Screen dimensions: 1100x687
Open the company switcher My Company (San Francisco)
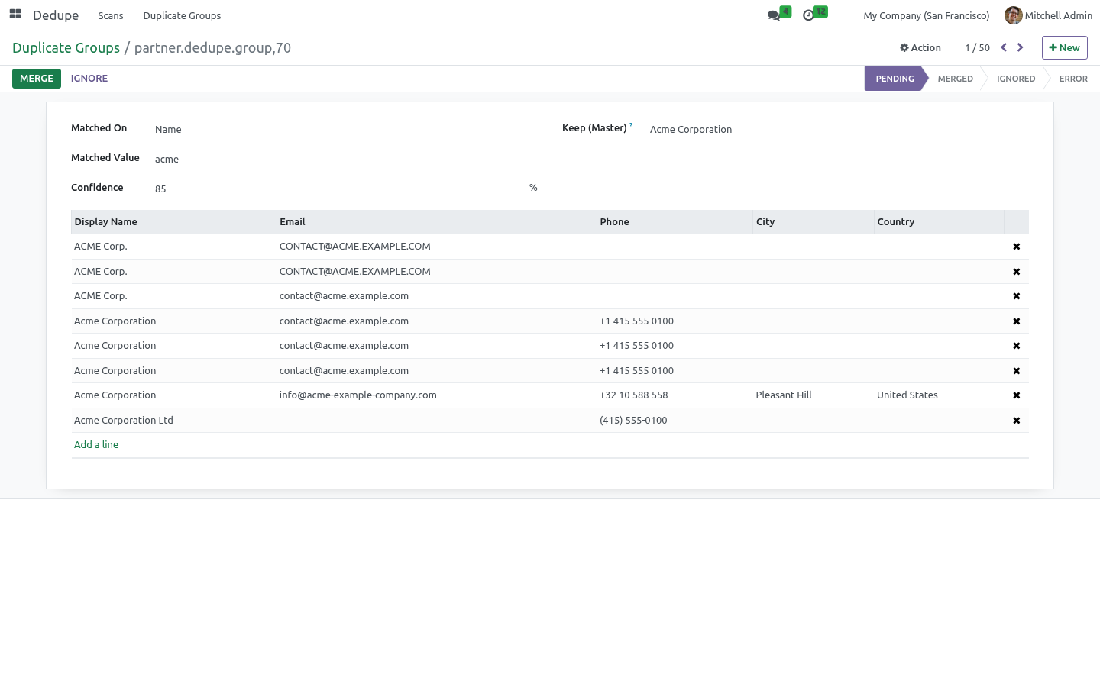click(926, 15)
